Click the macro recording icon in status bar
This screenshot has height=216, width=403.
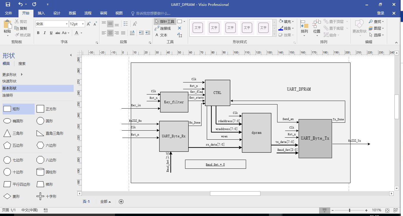(x=45, y=210)
